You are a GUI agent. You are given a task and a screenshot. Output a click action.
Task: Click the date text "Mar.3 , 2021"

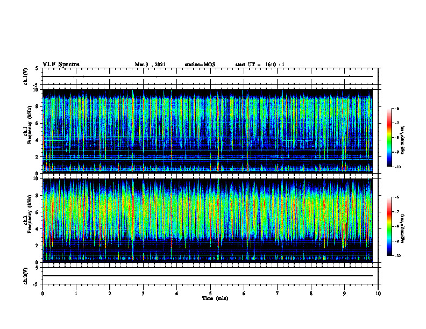click(150, 65)
